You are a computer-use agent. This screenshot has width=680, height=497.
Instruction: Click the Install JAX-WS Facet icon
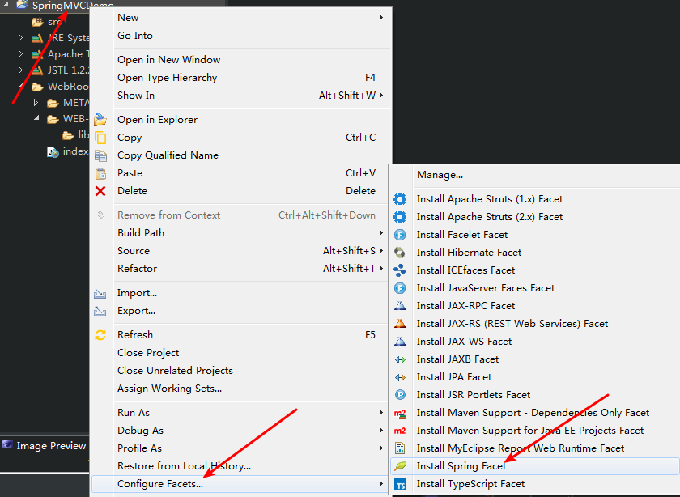point(400,341)
